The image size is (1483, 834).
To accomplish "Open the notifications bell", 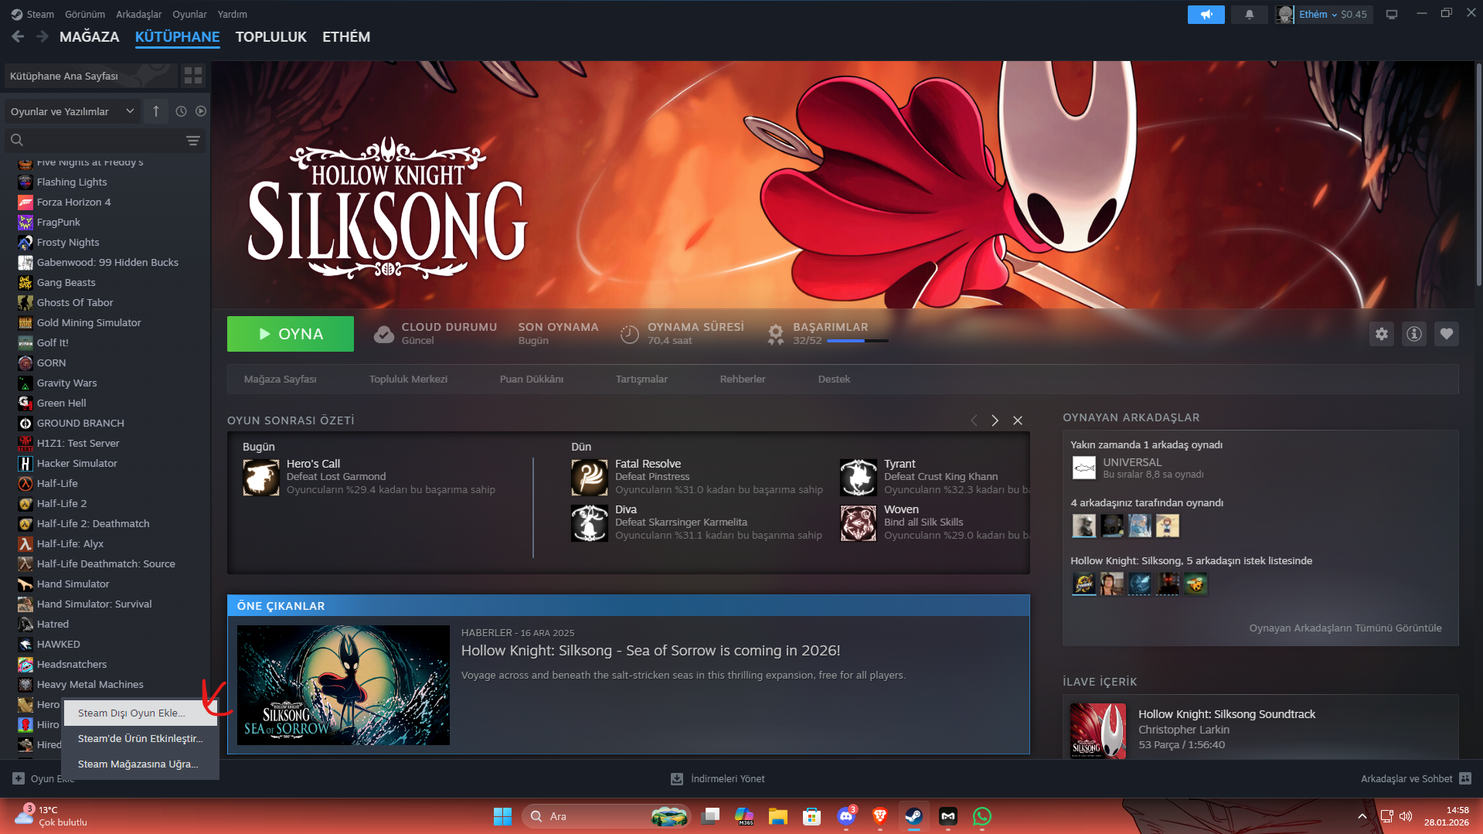I will [1249, 15].
